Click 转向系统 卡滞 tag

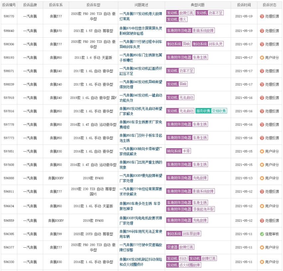click(178, 151)
